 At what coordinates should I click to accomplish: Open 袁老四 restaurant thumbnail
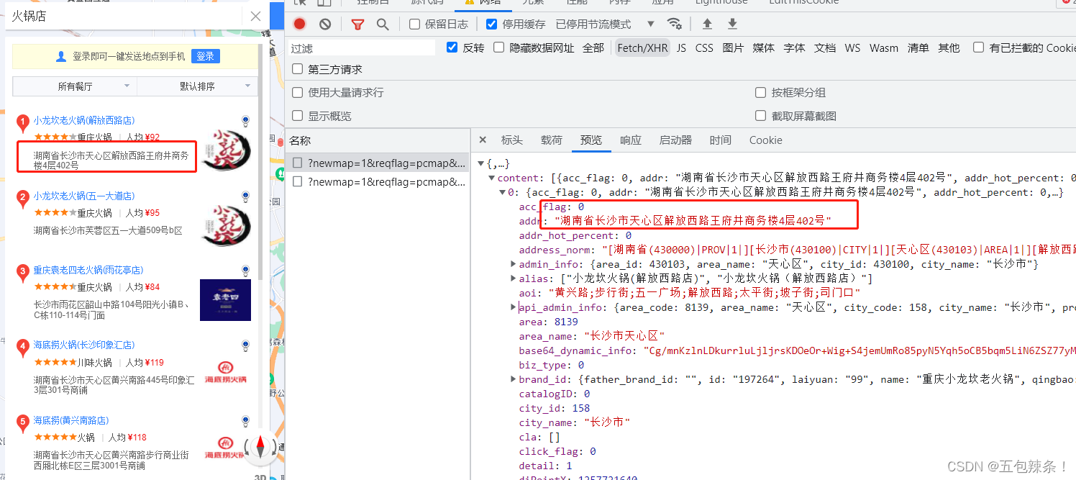point(225,299)
